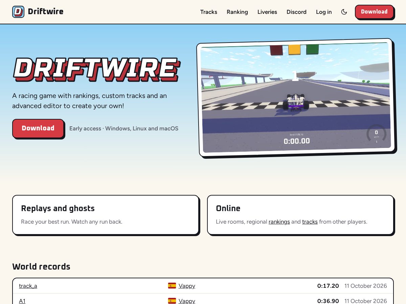Open the Discord nav link
The height and width of the screenshot is (304, 406).
[296, 12]
